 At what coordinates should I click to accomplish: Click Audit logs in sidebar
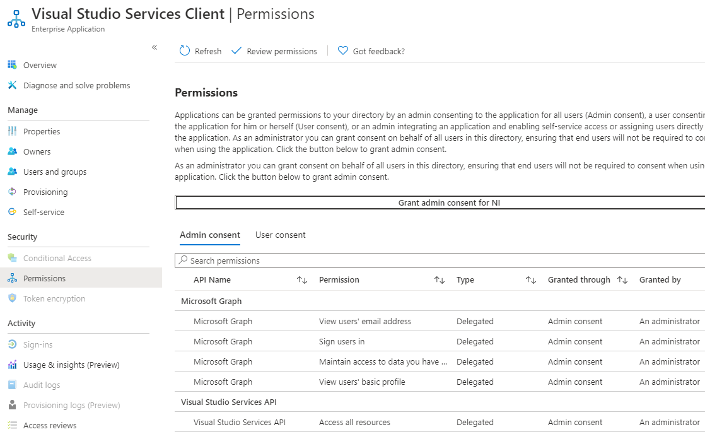pyautogui.click(x=42, y=385)
